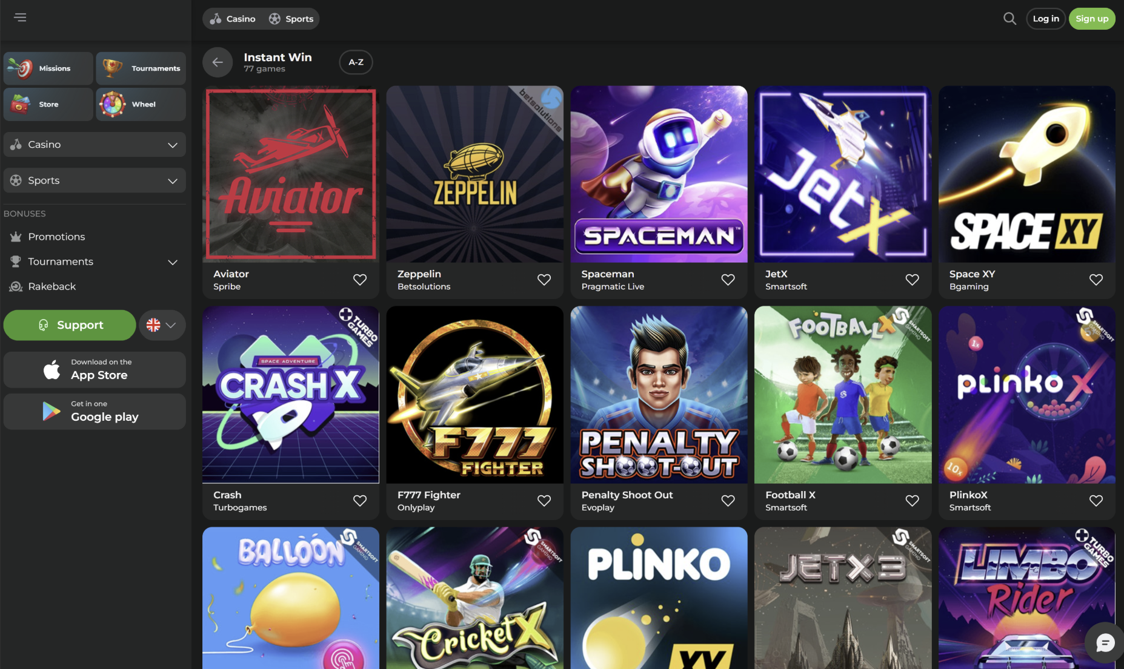Add PlinkoX to favorites via heart

point(1096,501)
